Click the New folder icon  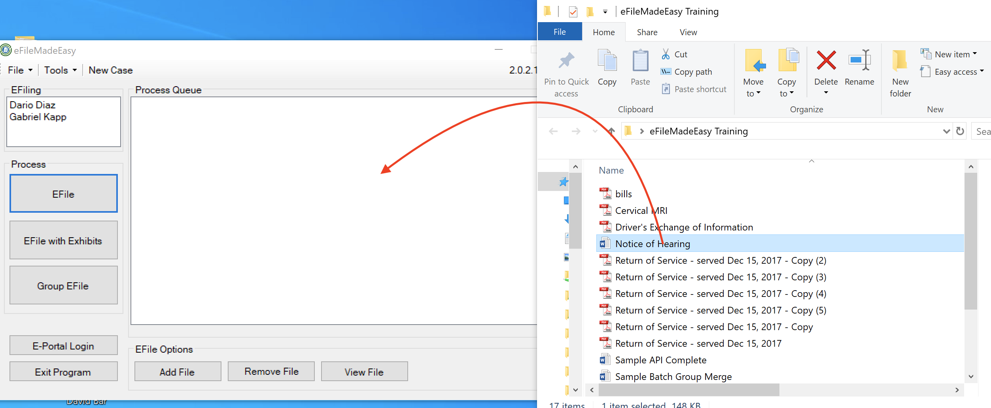900,60
